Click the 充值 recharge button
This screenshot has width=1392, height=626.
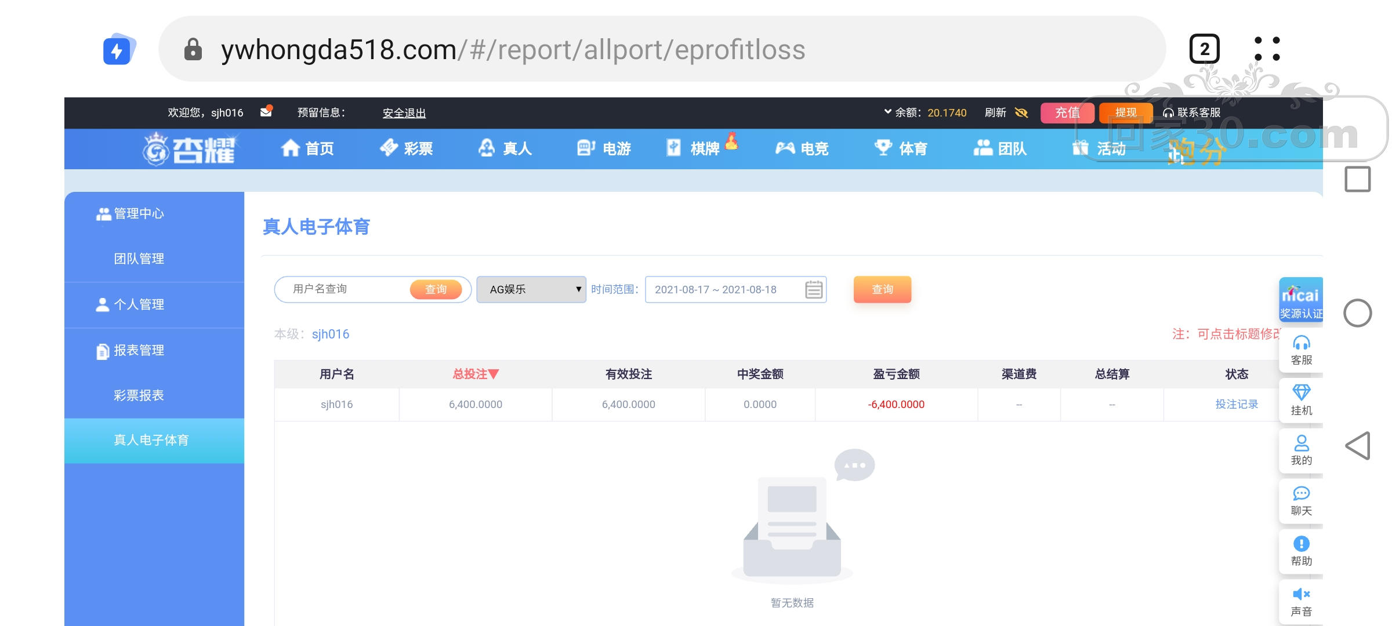[x=1067, y=112]
